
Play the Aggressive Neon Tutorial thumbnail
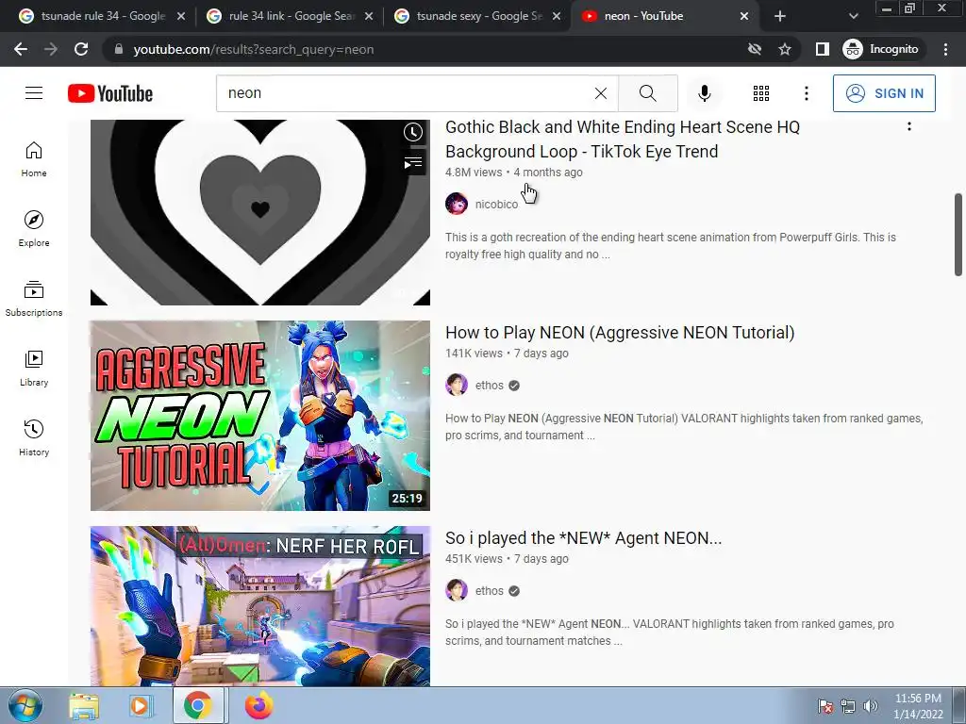(260, 416)
